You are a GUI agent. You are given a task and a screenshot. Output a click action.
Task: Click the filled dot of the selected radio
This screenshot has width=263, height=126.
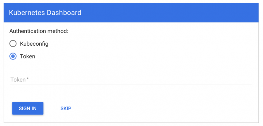click(x=13, y=56)
